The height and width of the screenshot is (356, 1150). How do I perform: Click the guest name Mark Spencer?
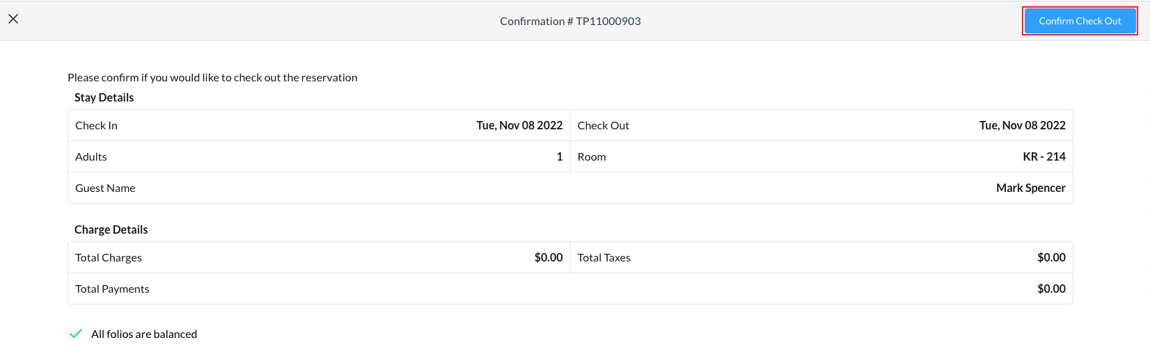click(x=1030, y=188)
